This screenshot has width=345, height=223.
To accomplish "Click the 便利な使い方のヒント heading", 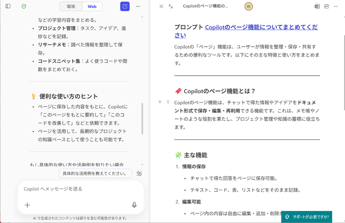I will tap(68, 96).
